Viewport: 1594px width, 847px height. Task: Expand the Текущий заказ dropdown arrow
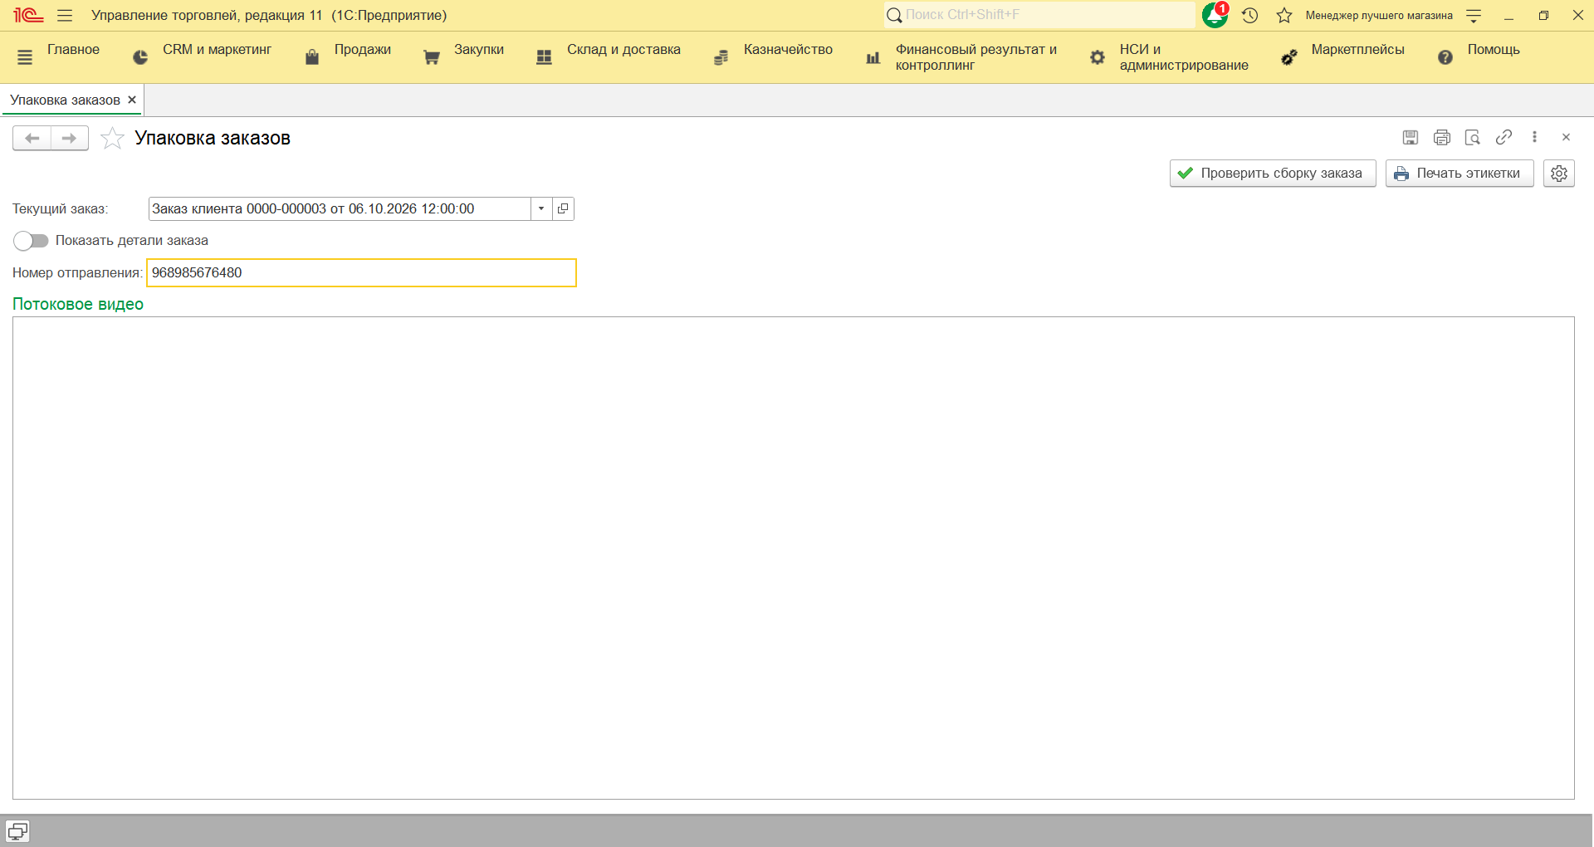pos(541,208)
